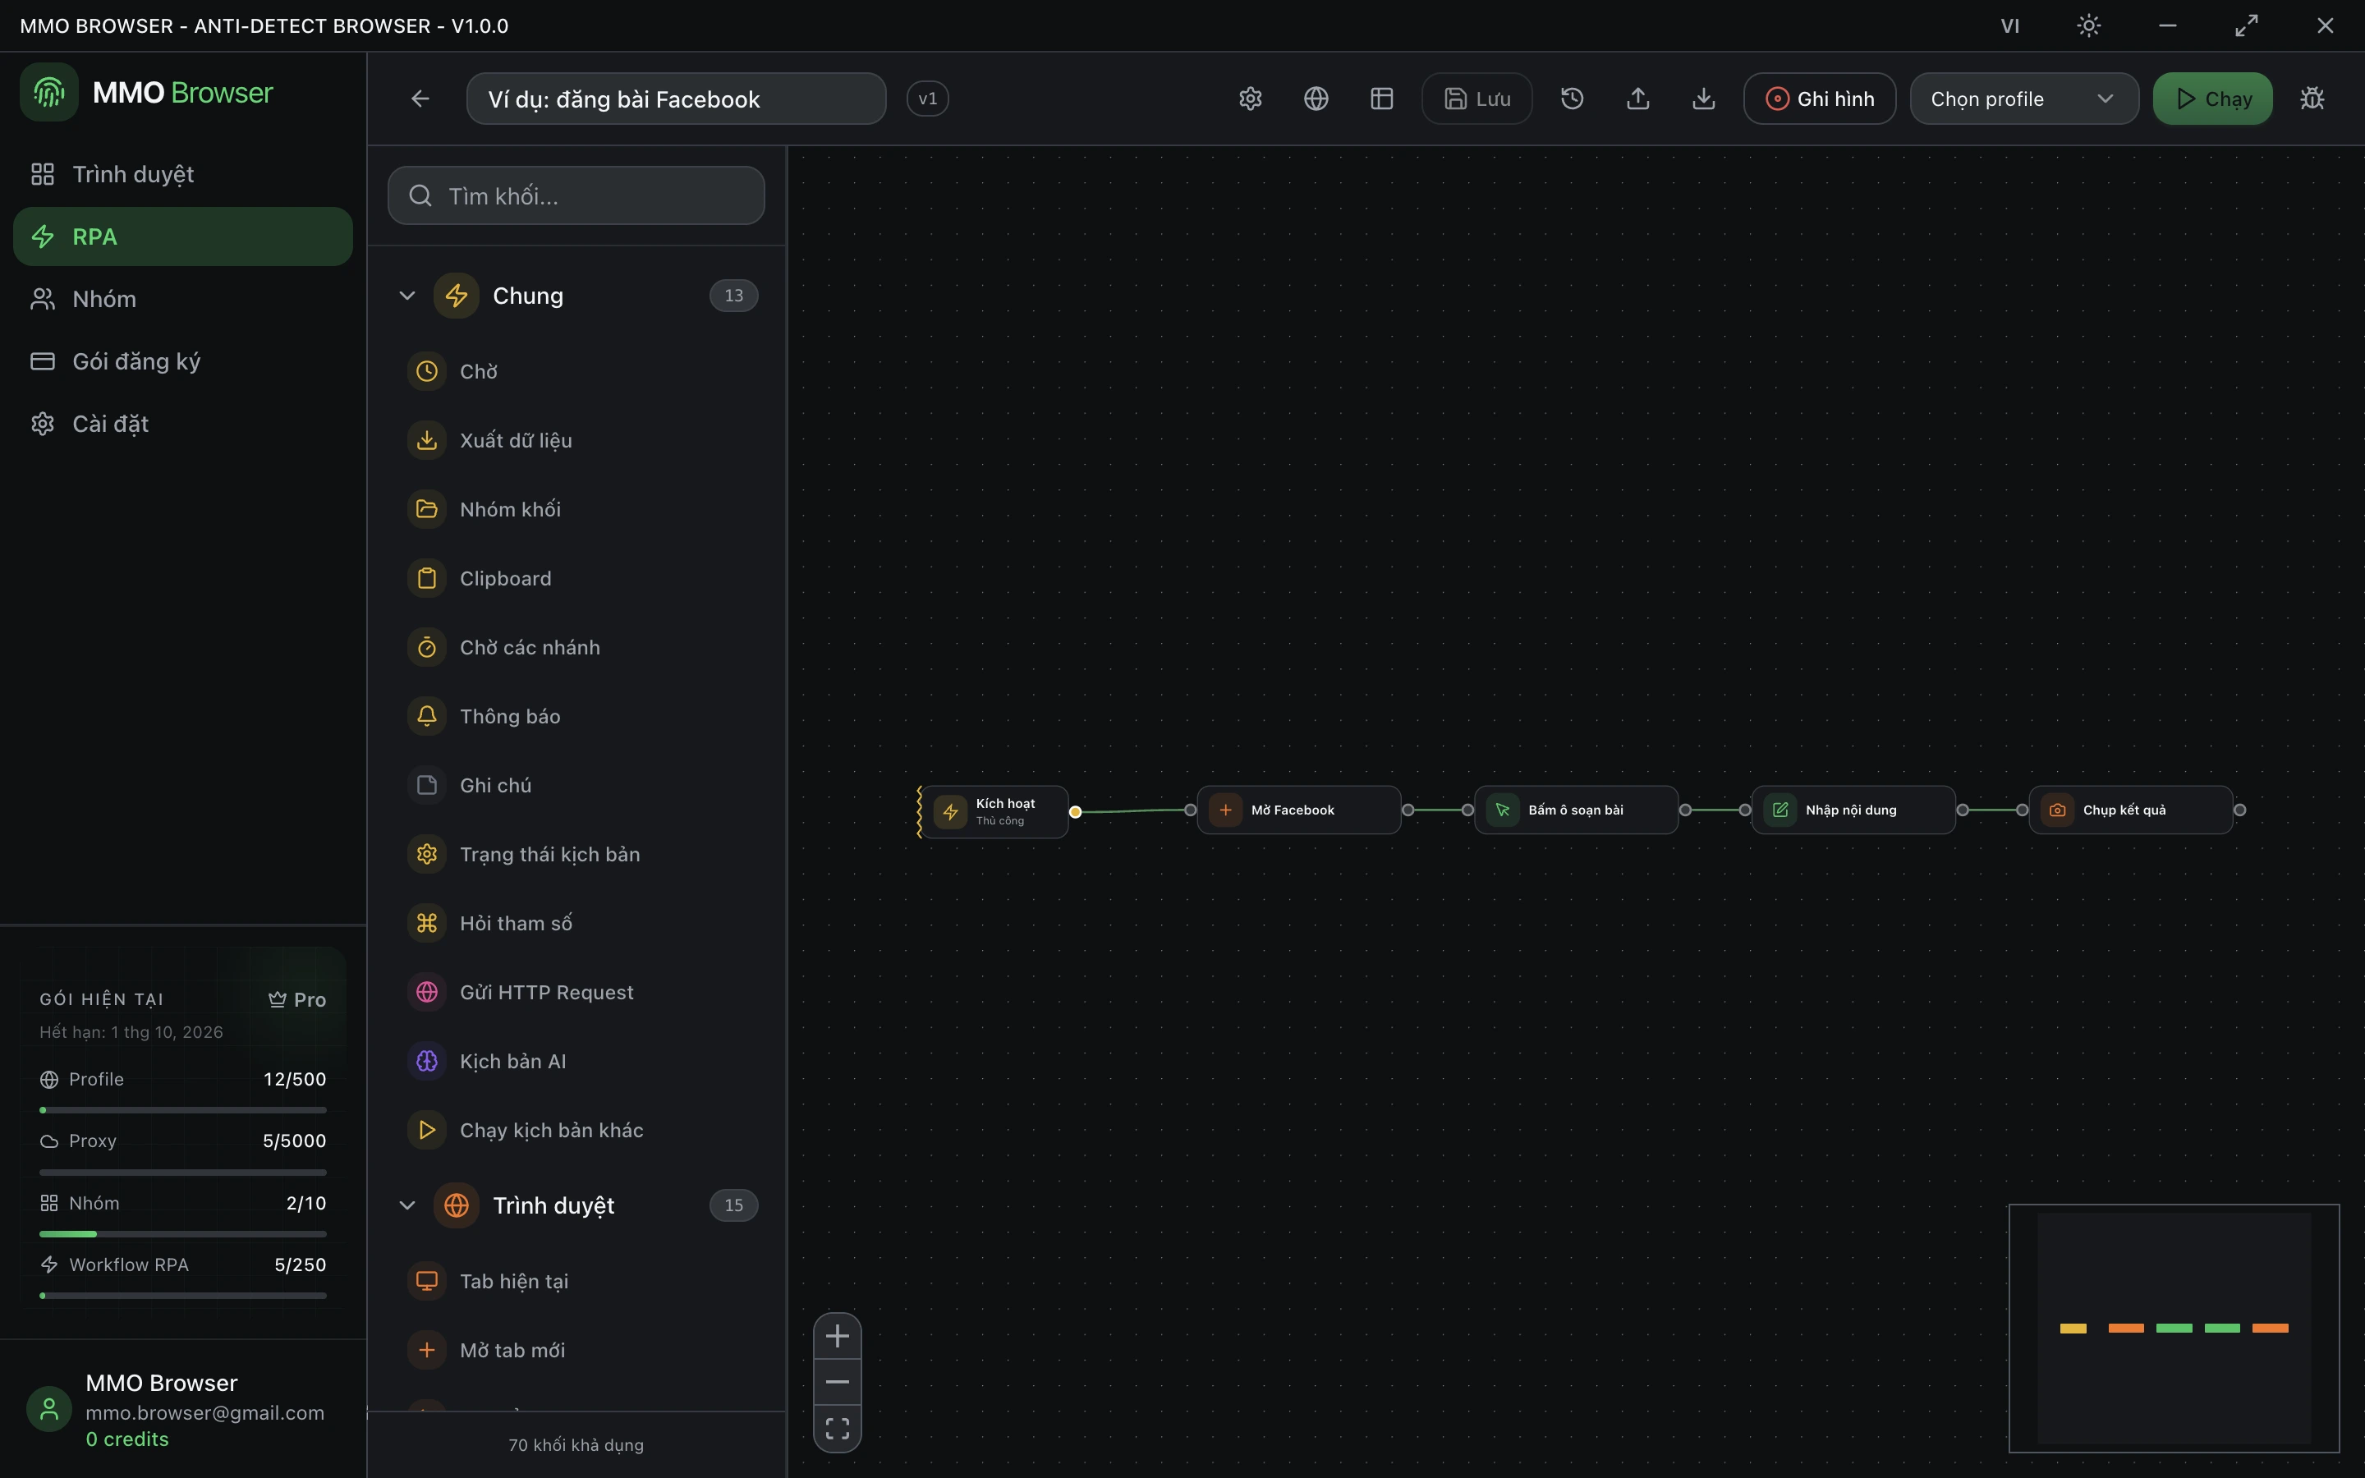Click the globe icon in toolbar

1316,99
